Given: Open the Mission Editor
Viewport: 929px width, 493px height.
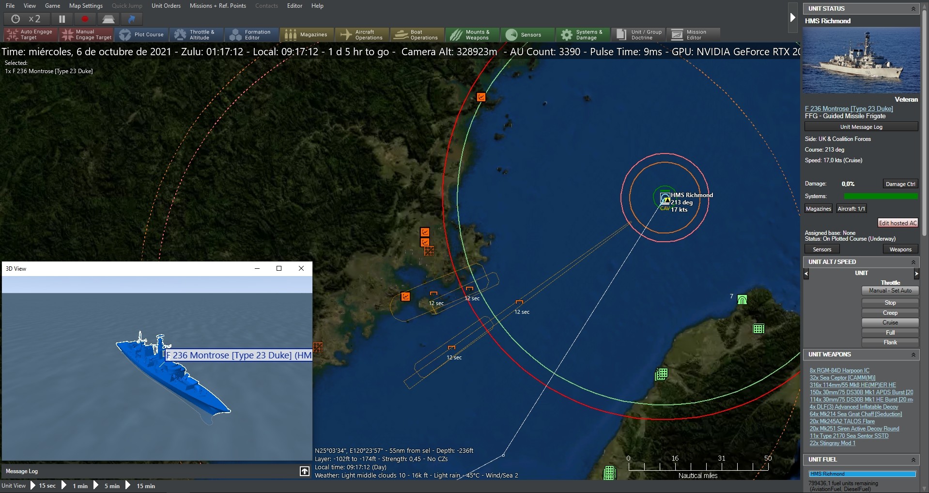Looking at the screenshot, I should pyautogui.click(x=694, y=35).
